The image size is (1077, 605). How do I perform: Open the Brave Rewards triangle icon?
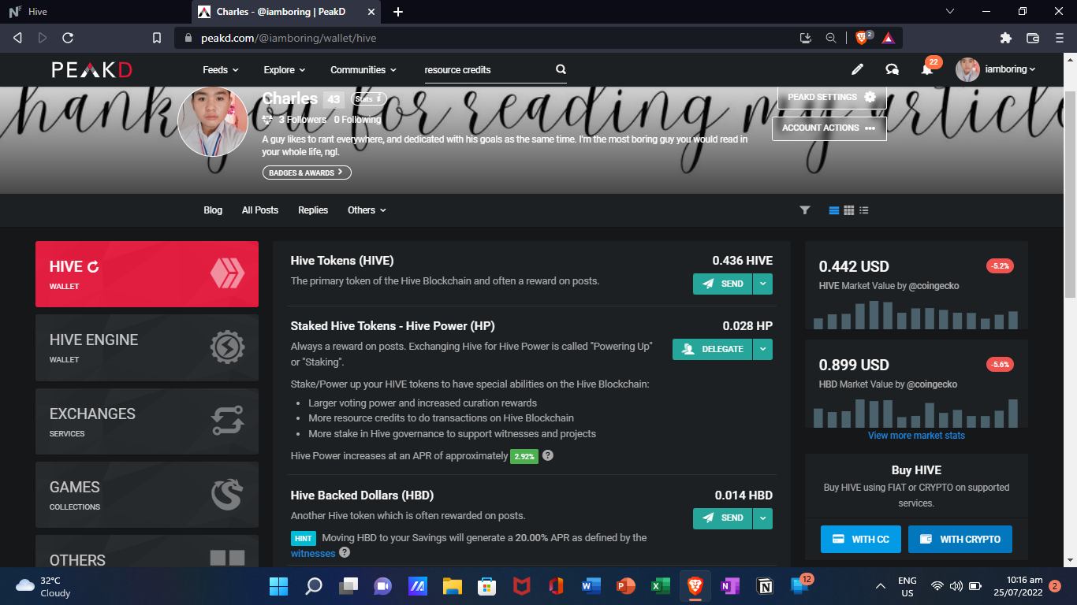(888, 38)
